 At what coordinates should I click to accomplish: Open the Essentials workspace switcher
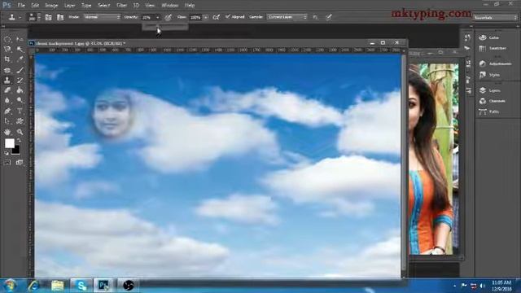pyautogui.click(x=496, y=17)
